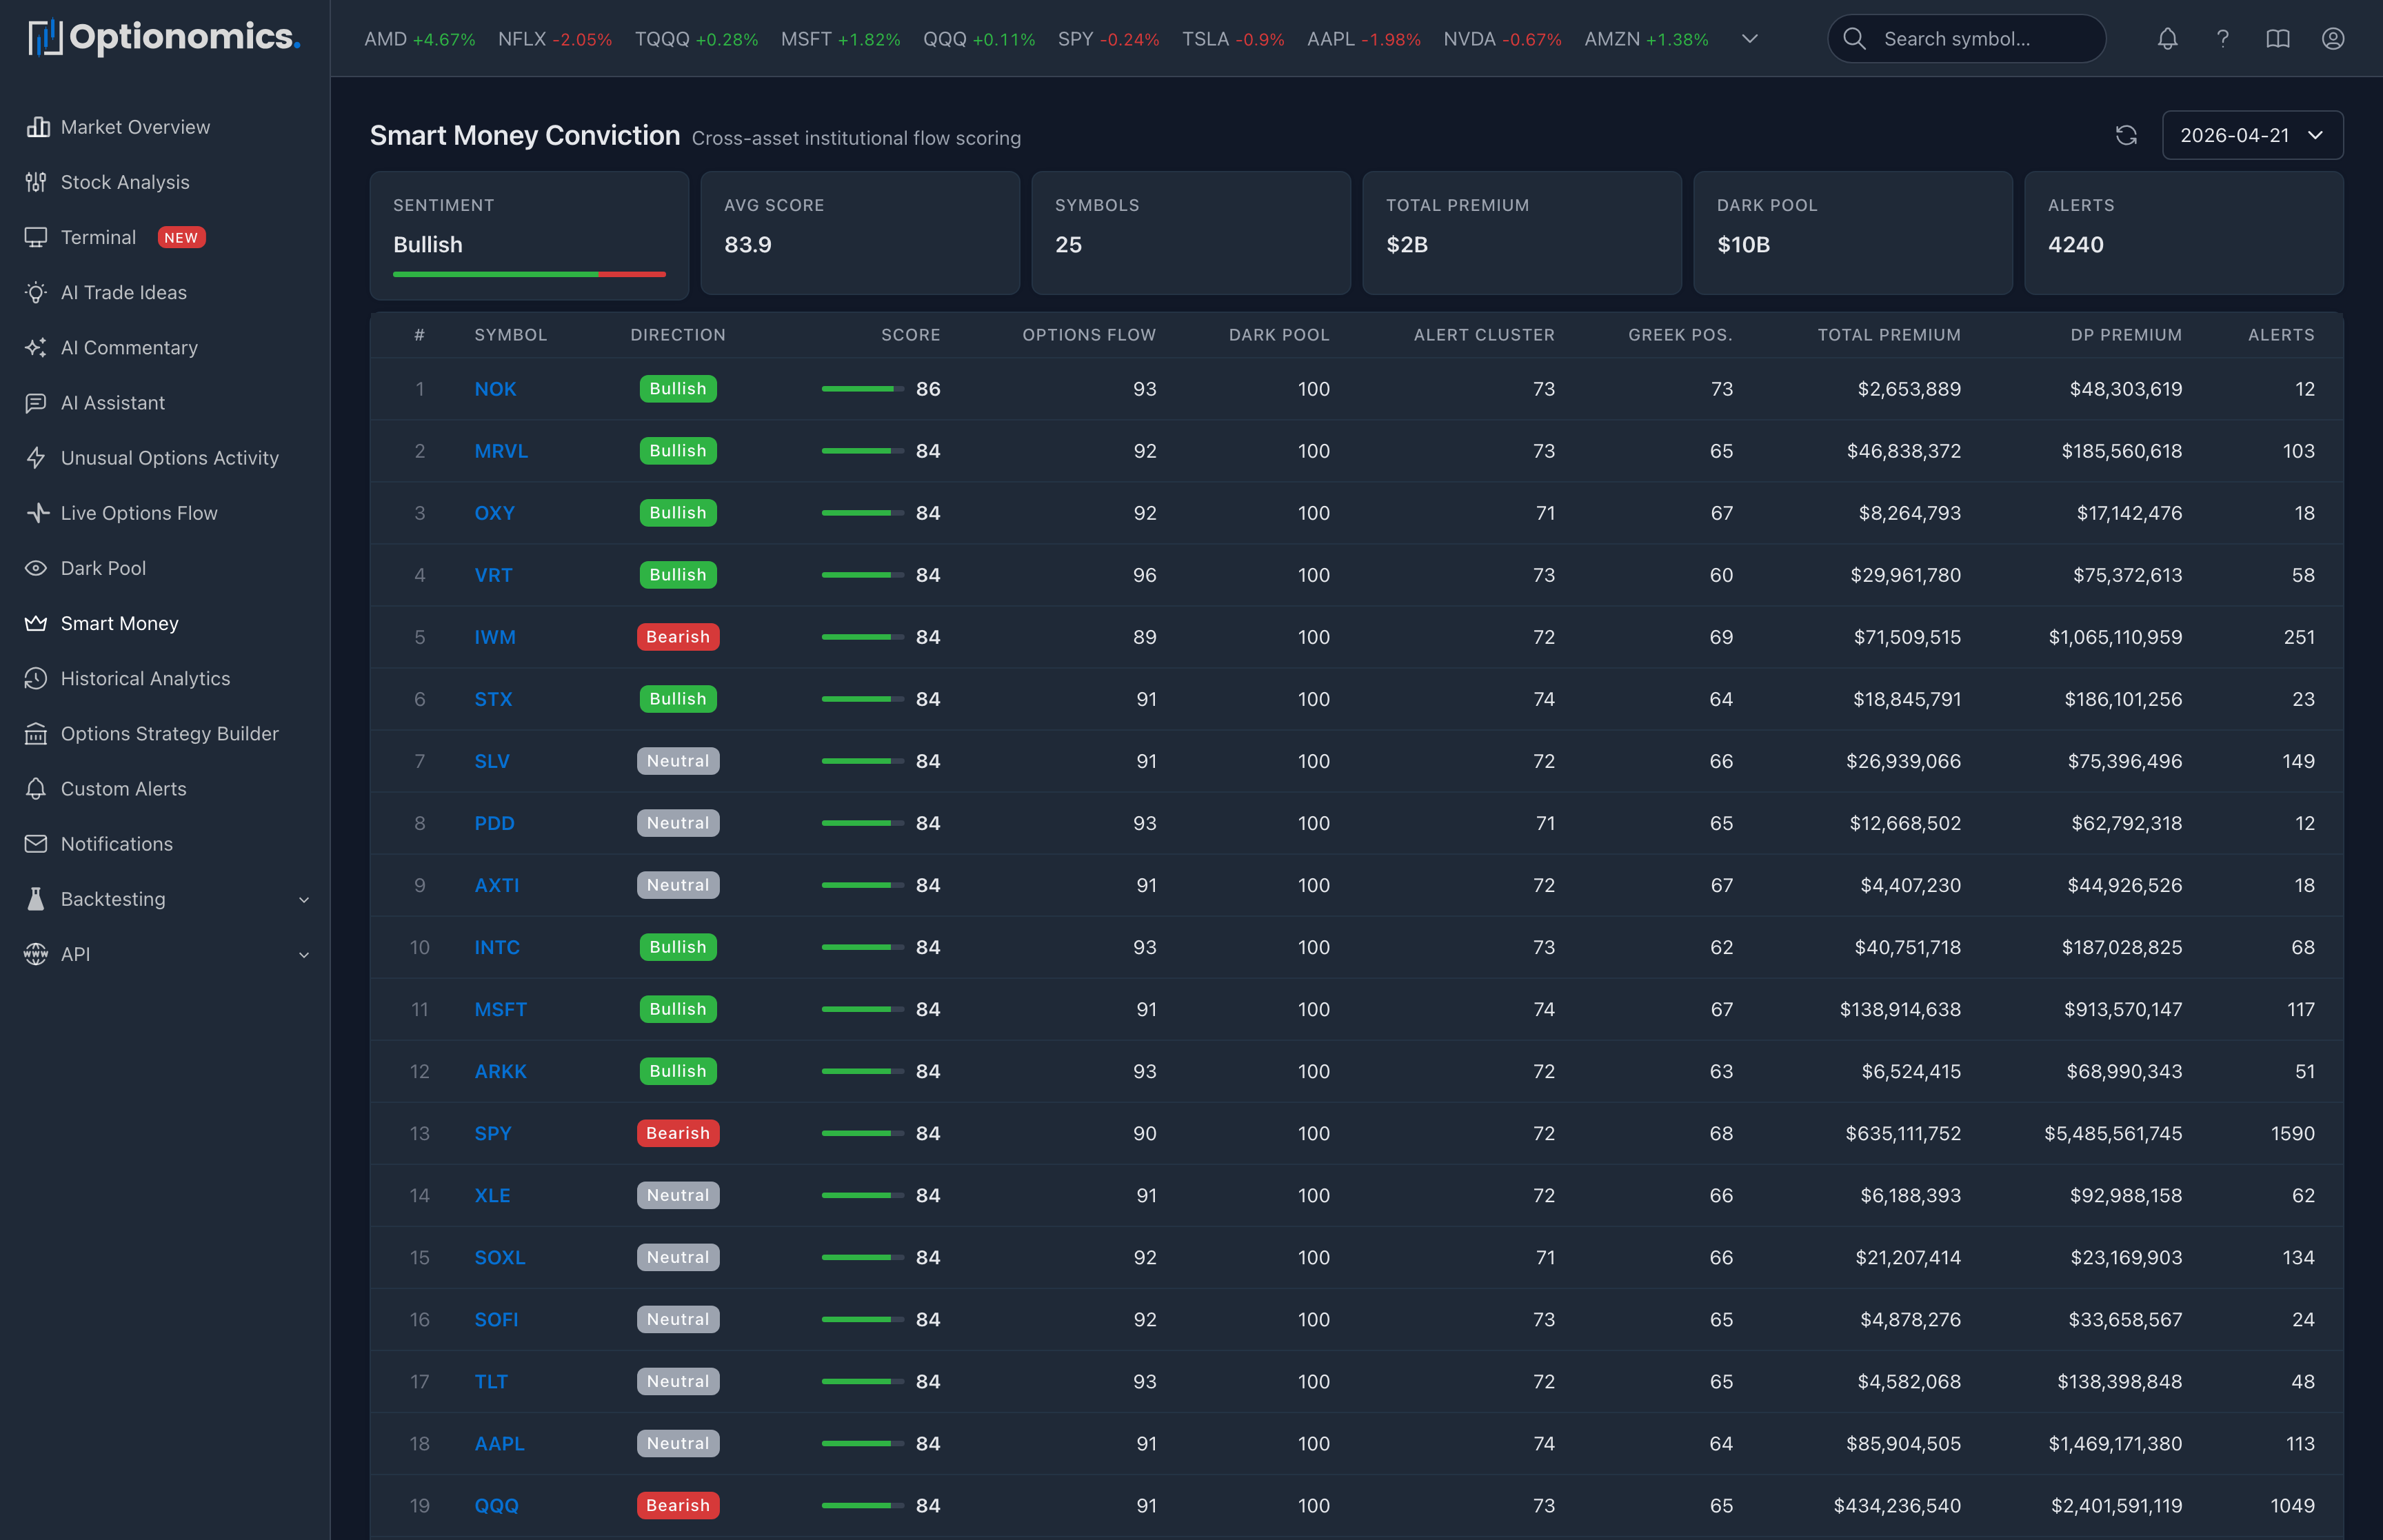Click the Sentiment bullish/bearish bar
This screenshot has width=2383, height=1540.
(x=529, y=274)
